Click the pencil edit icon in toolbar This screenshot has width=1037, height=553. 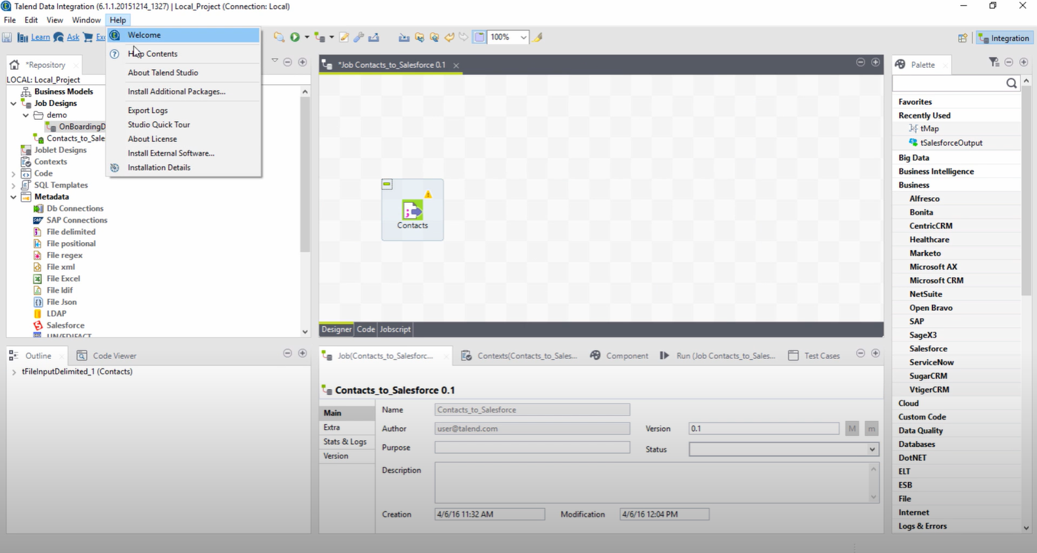[344, 38]
